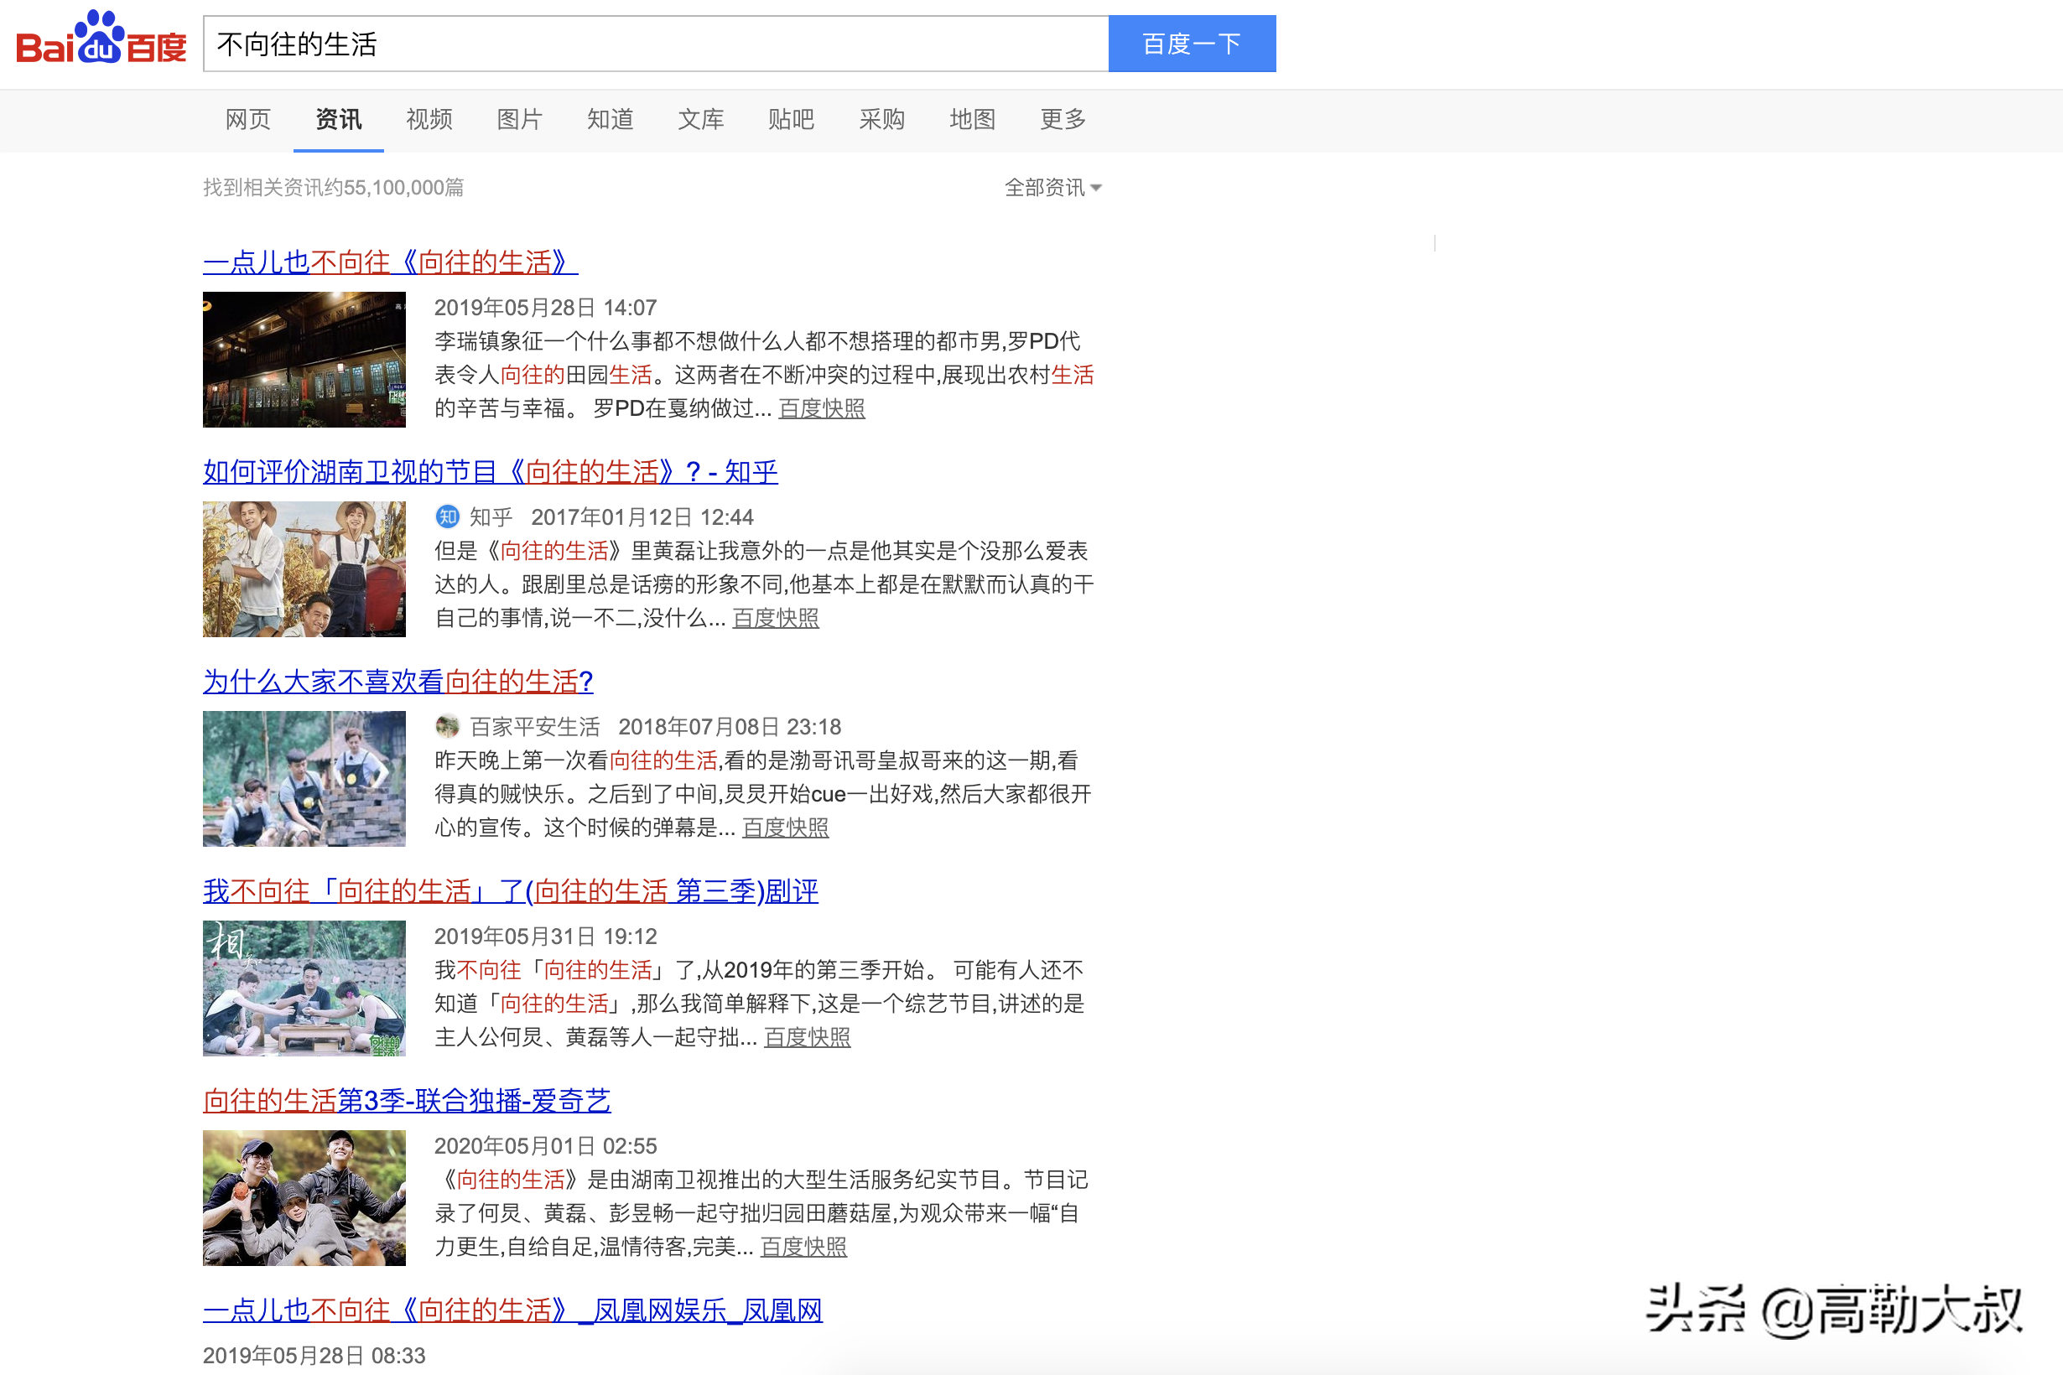The height and width of the screenshot is (1375, 2063).
Task: Open the 采购 tab
Action: pyautogui.click(x=881, y=119)
